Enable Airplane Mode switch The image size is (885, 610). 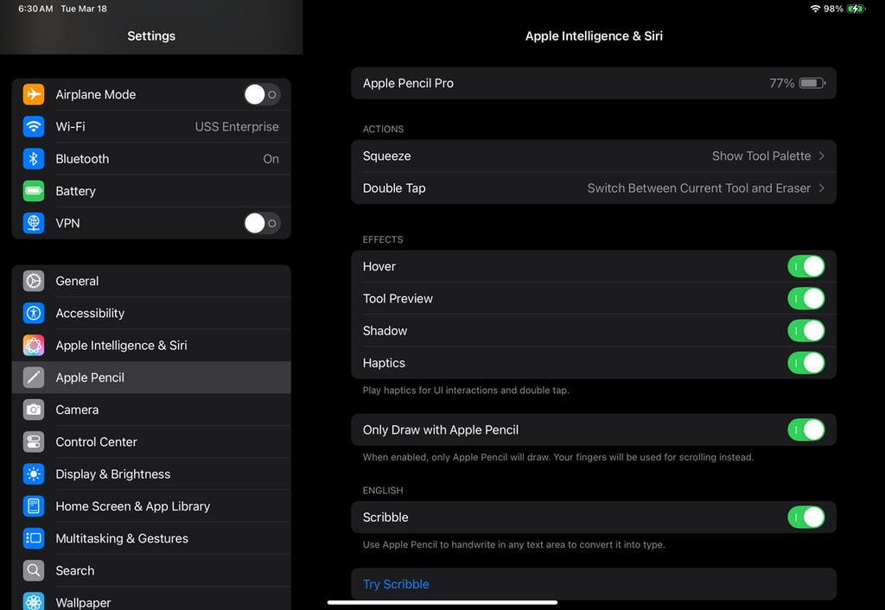(x=262, y=94)
